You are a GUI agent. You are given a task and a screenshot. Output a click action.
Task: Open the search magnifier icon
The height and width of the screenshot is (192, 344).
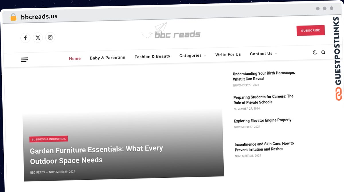tap(323, 52)
